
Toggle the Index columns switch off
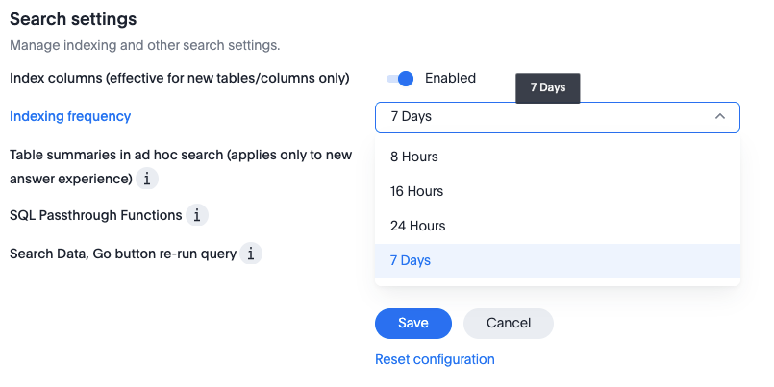tap(400, 78)
